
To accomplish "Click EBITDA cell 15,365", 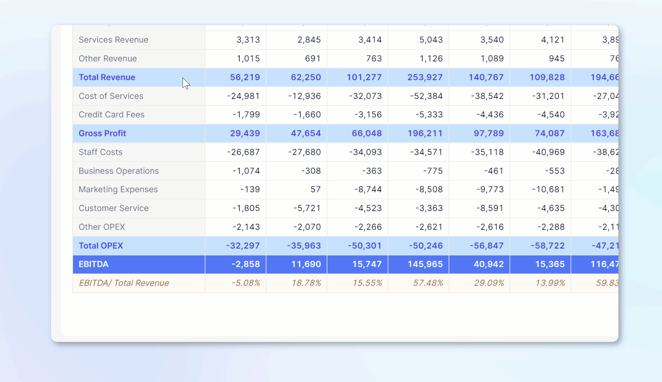I will click(540, 264).
